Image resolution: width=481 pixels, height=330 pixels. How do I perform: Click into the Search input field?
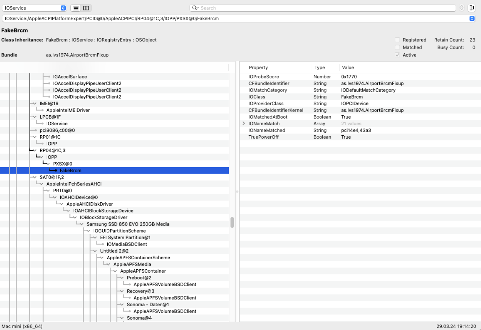325,8
